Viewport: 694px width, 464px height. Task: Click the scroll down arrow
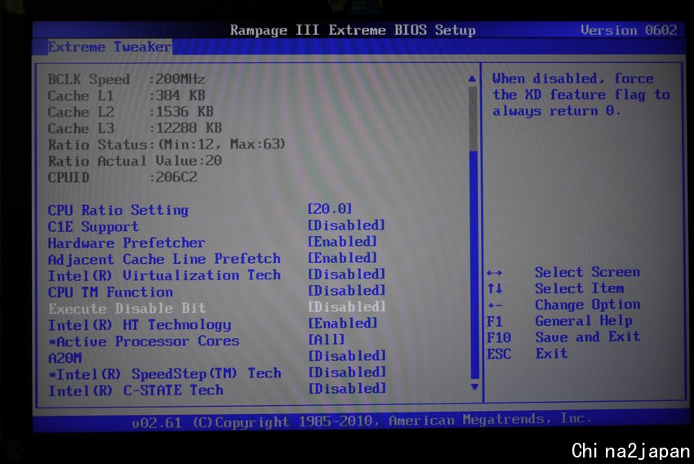point(474,387)
